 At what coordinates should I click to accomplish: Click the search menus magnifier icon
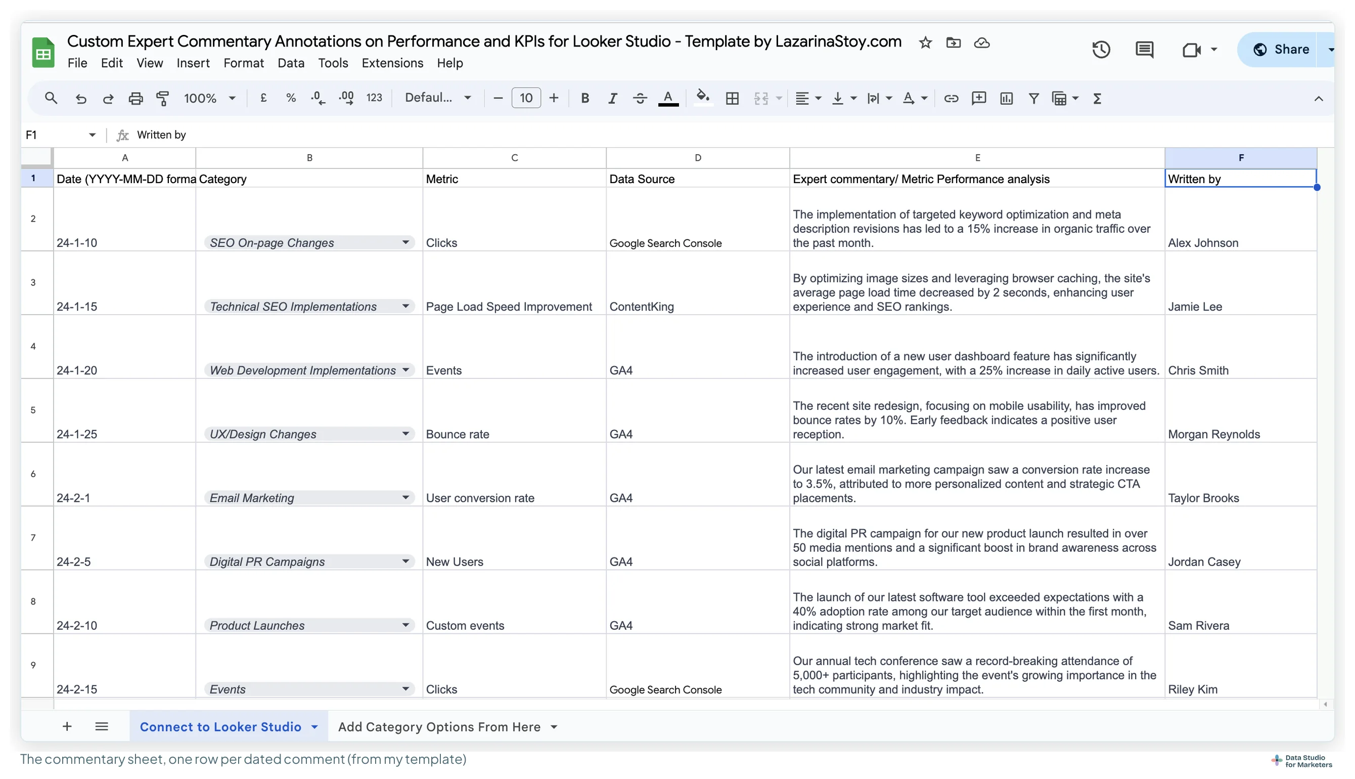51,98
